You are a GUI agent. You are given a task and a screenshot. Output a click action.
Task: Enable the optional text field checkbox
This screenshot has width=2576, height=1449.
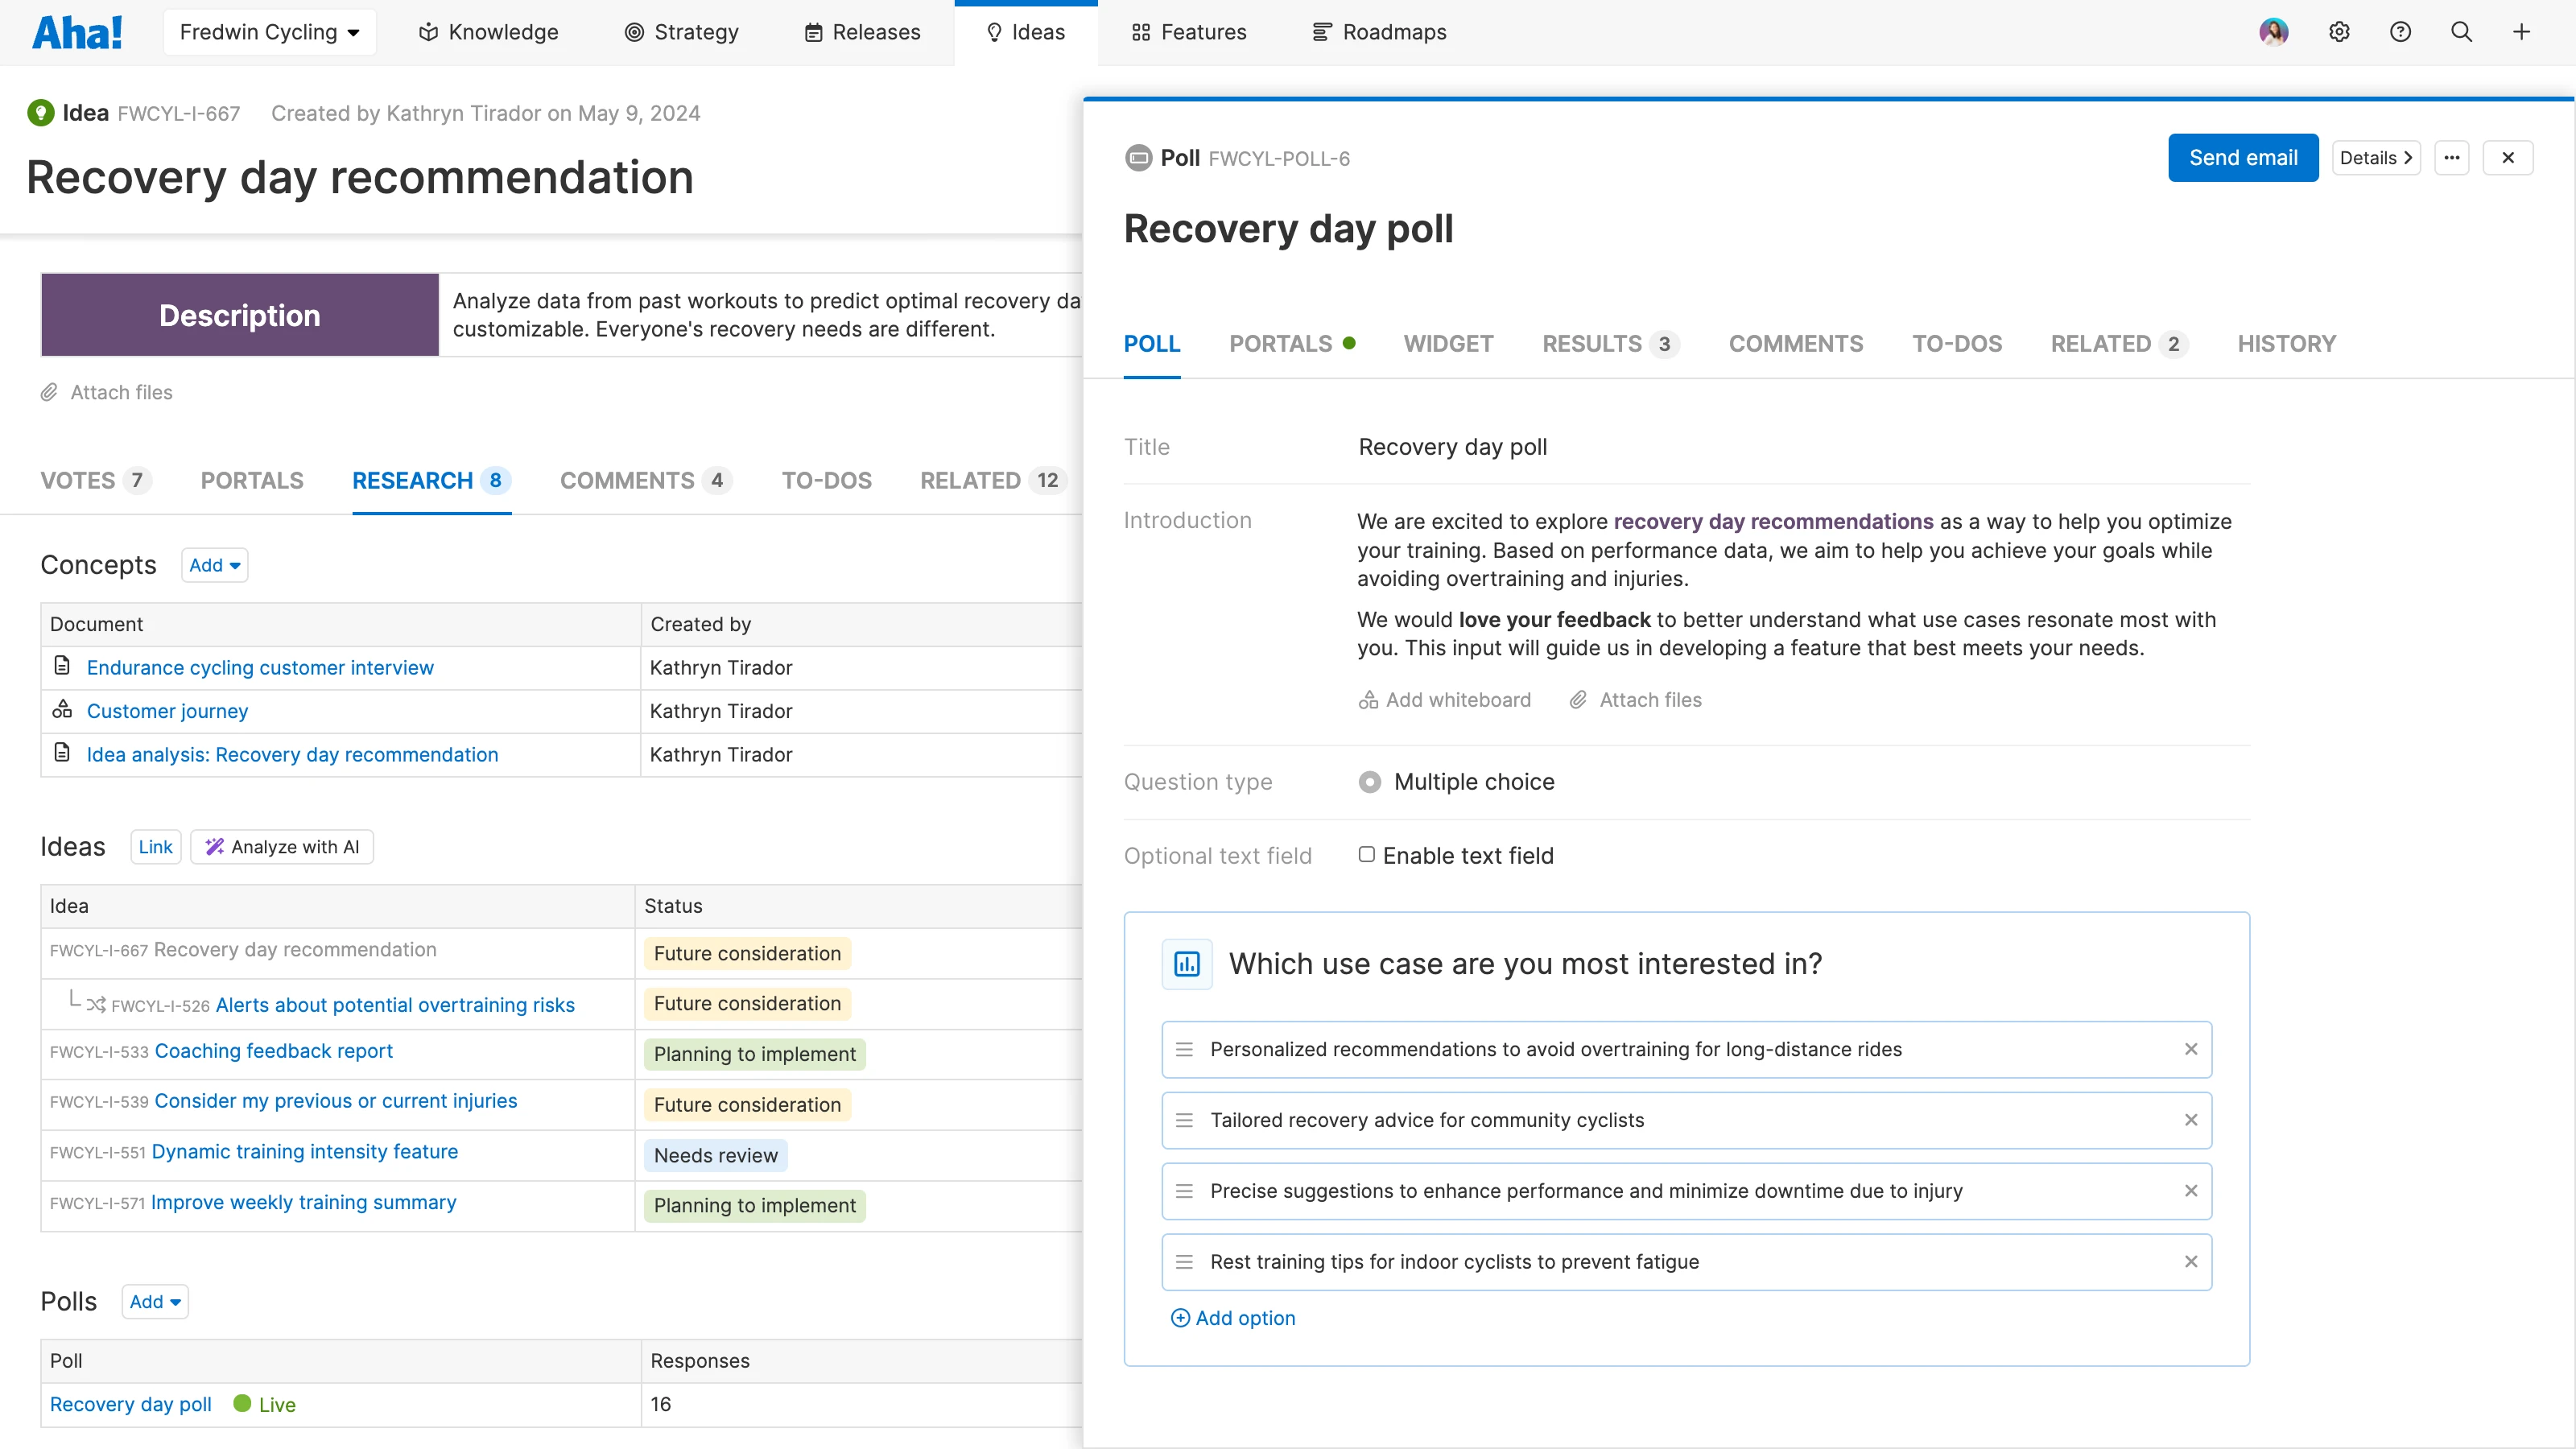[1366, 854]
